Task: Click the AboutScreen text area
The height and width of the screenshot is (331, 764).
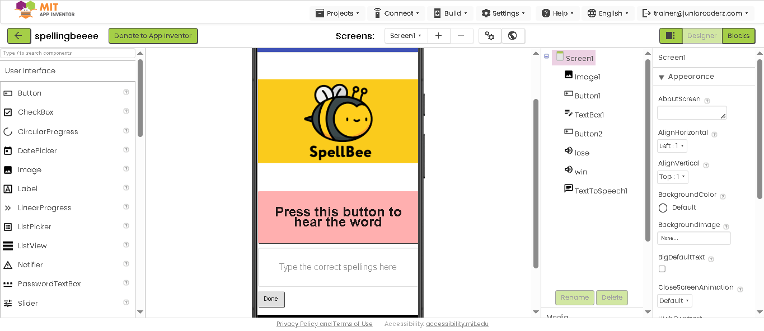Action: [x=692, y=112]
